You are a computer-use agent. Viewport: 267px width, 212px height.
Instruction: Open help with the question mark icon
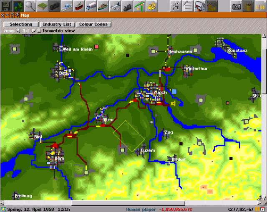point(12,15)
